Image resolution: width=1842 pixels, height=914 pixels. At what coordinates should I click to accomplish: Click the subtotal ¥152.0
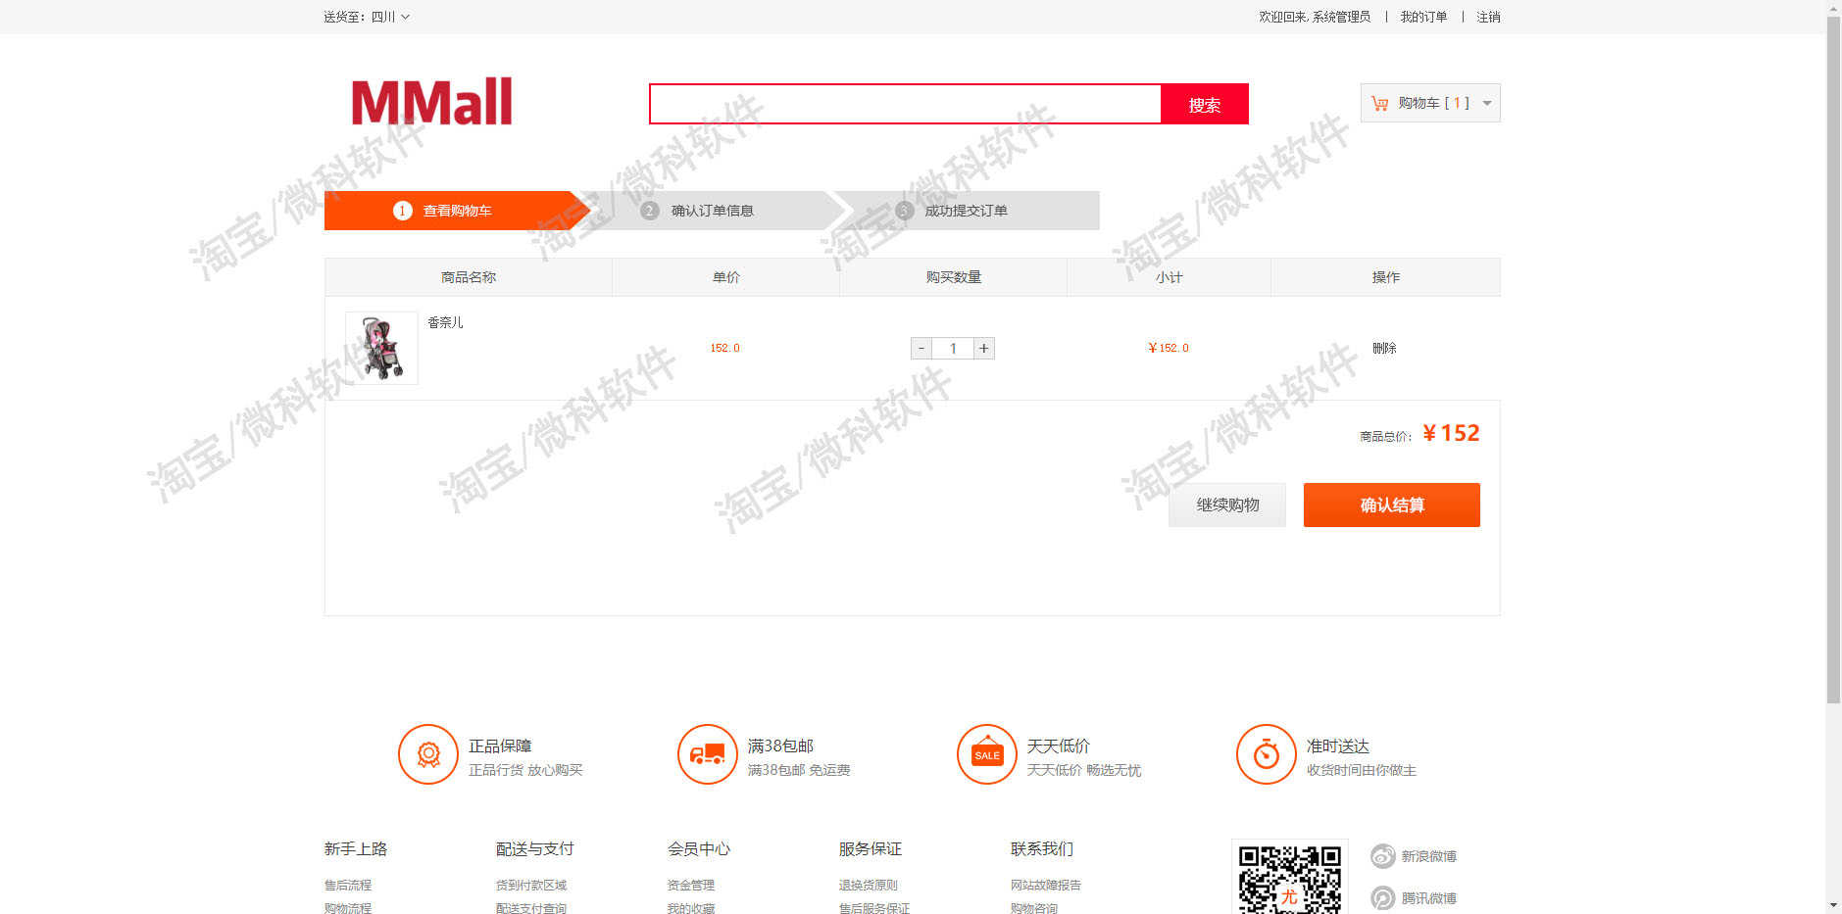[1169, 348]
